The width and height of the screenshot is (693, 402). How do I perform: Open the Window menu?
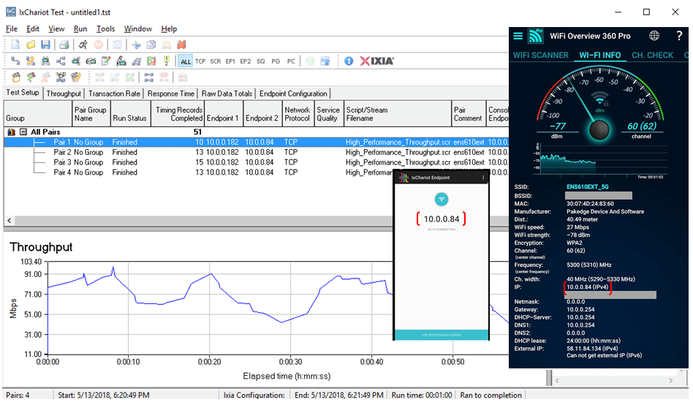tap(138, 29)
